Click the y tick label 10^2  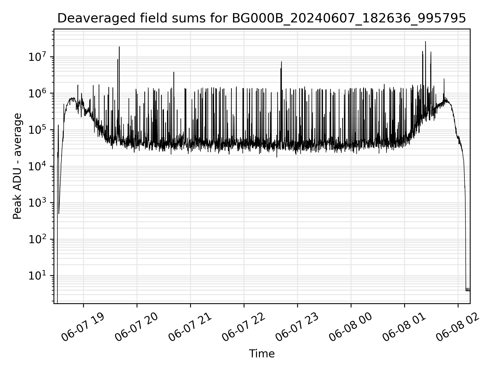coord(37,239)
